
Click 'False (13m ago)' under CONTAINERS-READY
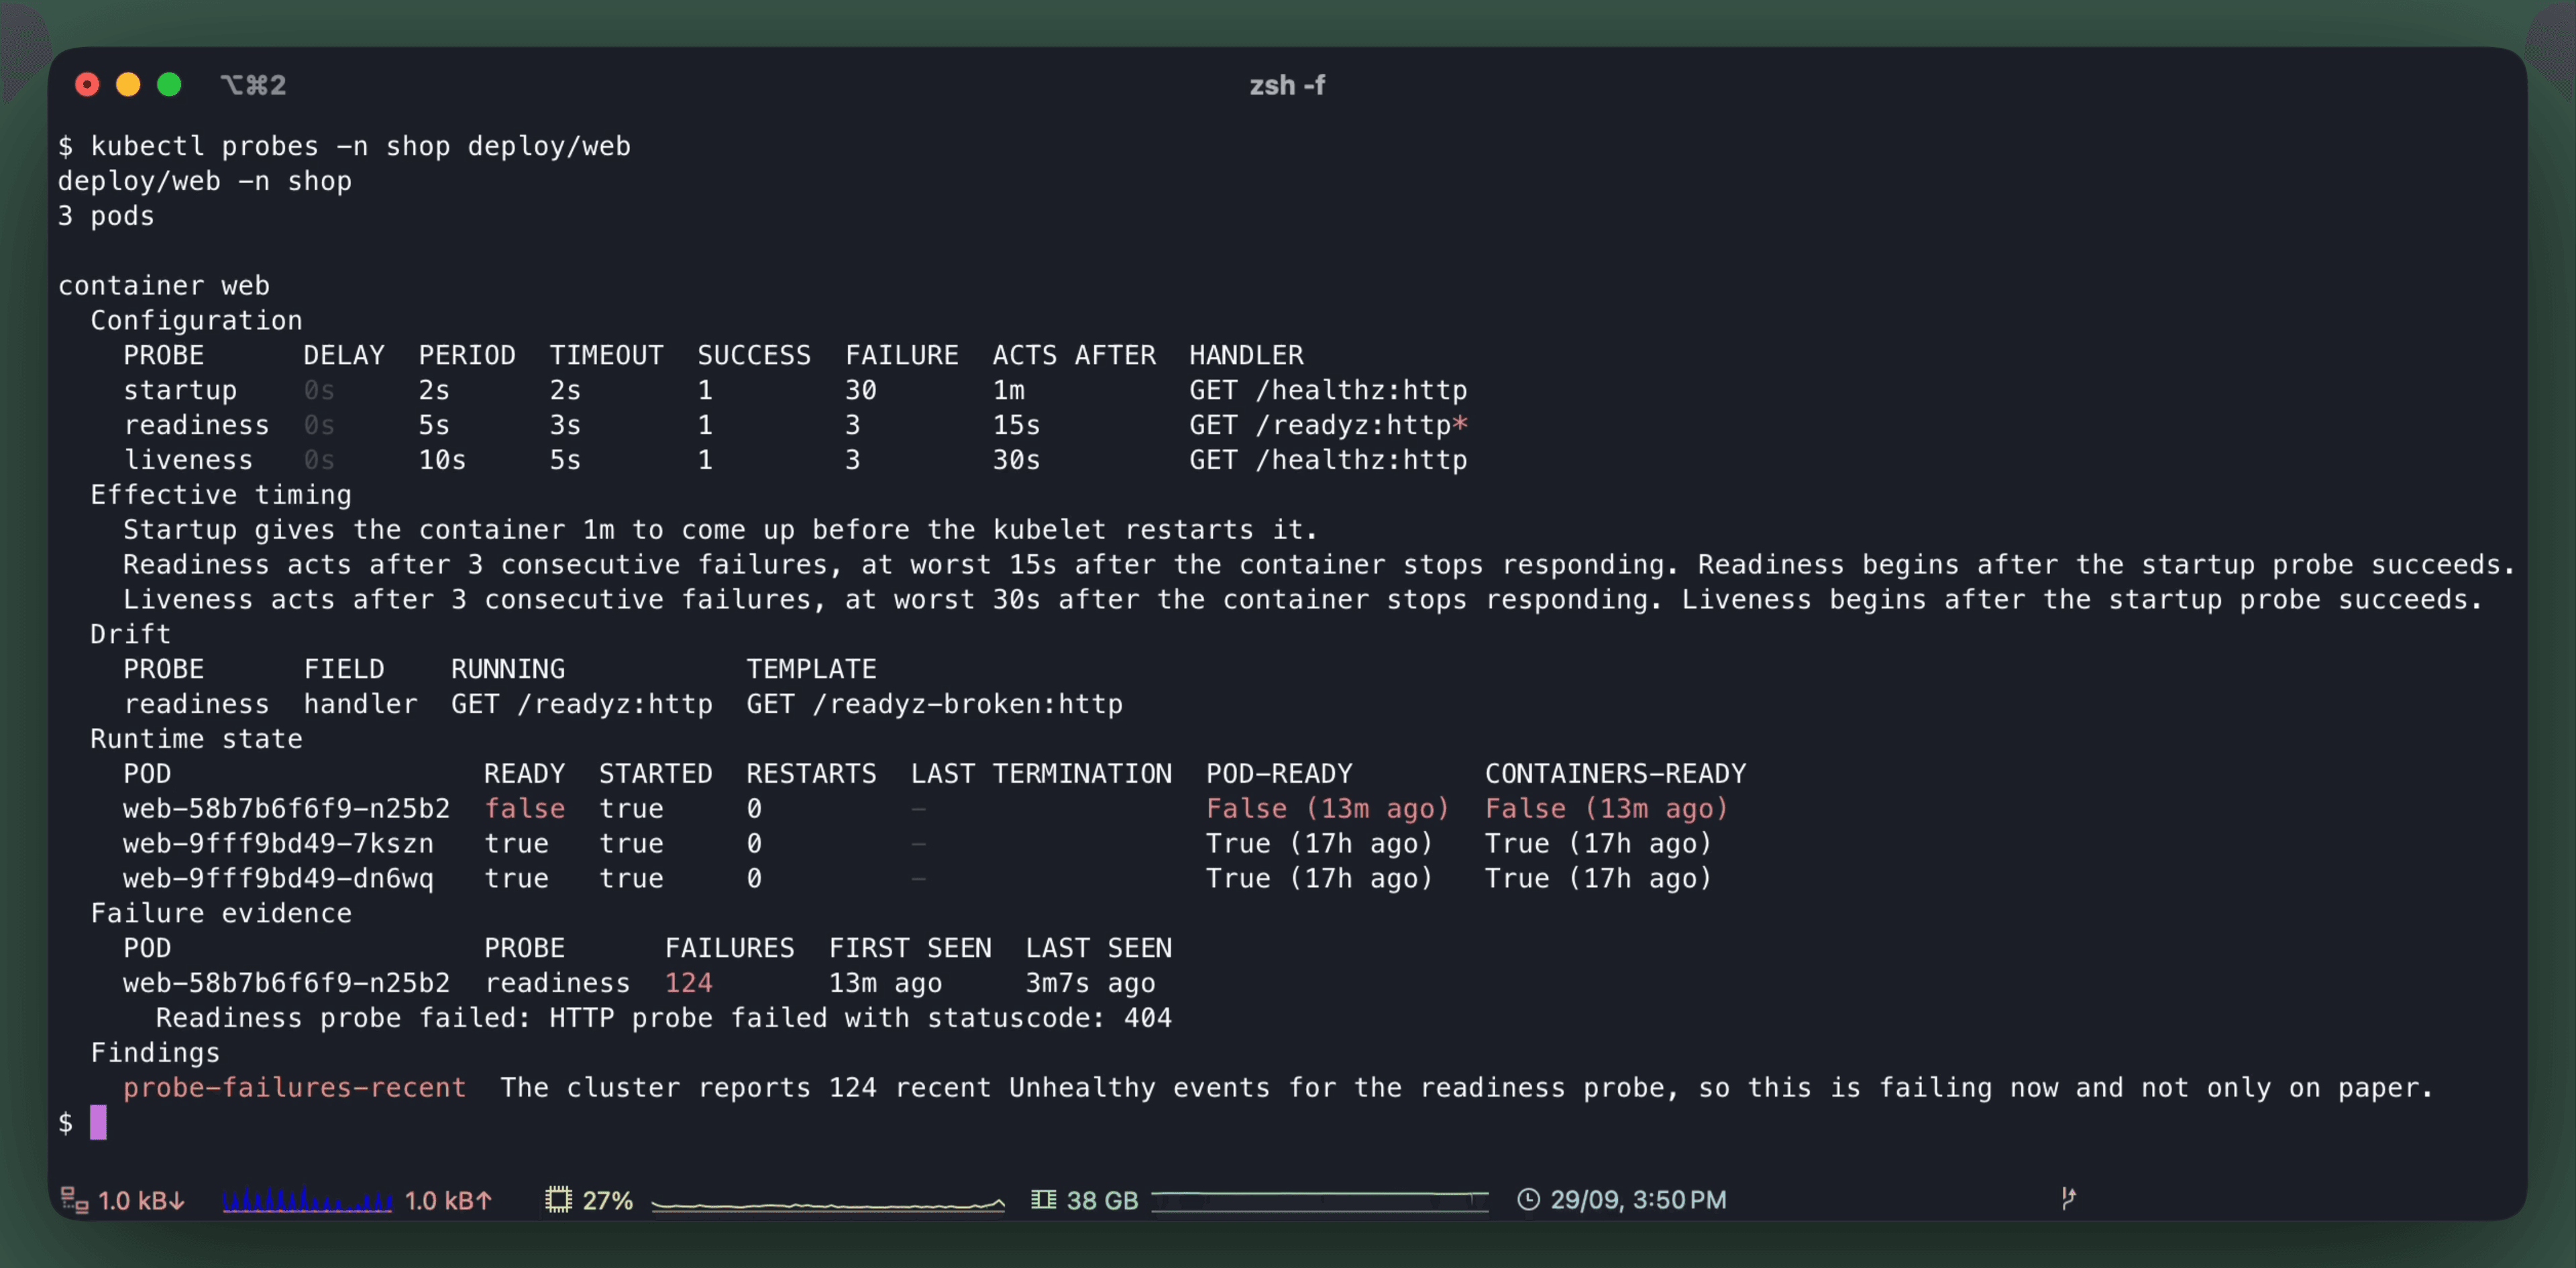point(1606,808)
